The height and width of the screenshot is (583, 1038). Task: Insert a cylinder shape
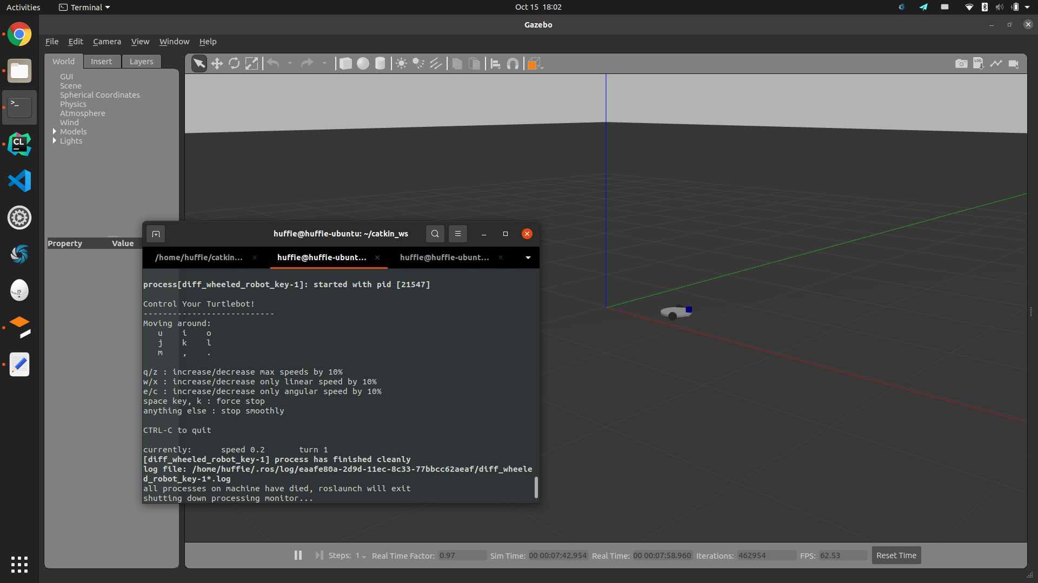(380, 64)
